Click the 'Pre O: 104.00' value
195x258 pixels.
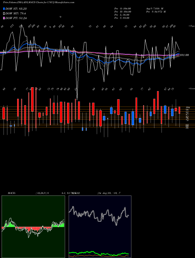(x=122, y=9)
